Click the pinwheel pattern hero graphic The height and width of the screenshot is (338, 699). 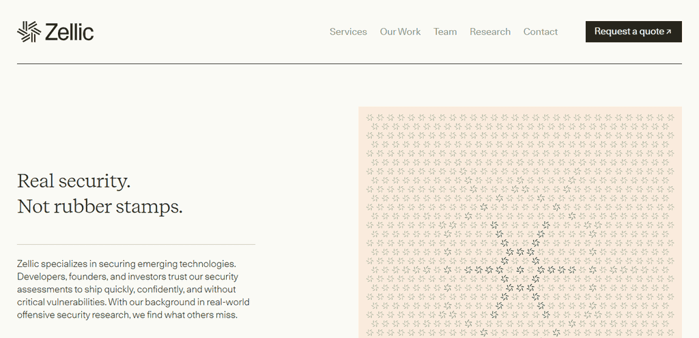pyautogui.click(x=519, y=222)
